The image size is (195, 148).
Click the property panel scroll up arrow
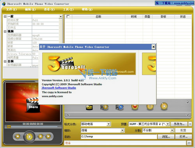[60, 17]
